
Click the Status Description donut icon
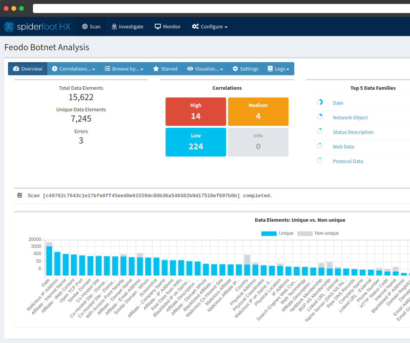[319, 131]
